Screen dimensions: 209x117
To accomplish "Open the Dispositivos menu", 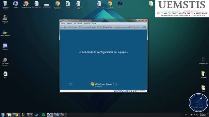I will (x=87, y=24).
